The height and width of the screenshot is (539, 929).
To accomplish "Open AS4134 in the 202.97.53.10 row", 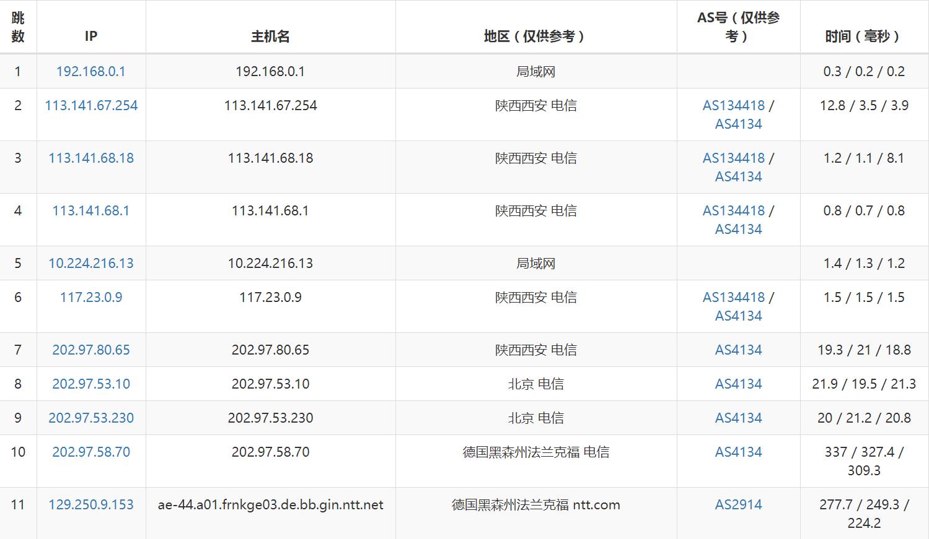I will (738, 384).
